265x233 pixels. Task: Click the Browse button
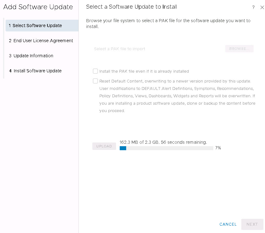239,49
